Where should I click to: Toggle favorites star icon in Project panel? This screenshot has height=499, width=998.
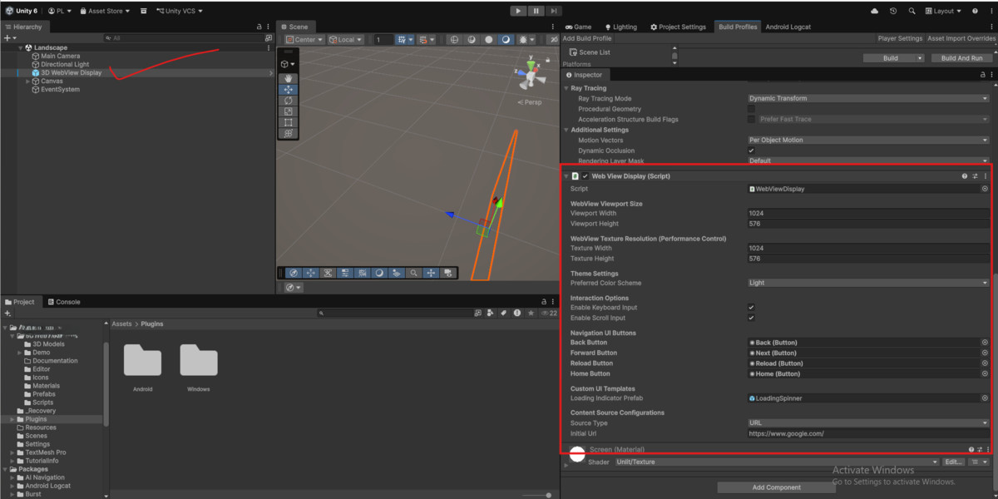tap(531, 314)
